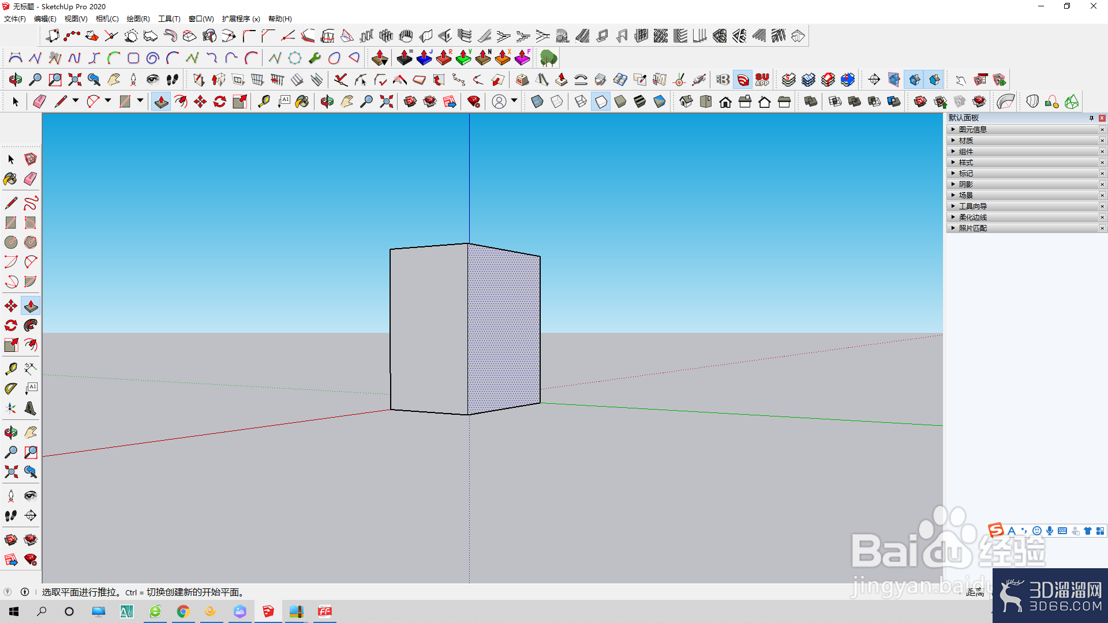Viewport: 1108px width, 623px height.
Task: Open the Extension Manager ruby gear icon
Action: (x=474, y=102)
